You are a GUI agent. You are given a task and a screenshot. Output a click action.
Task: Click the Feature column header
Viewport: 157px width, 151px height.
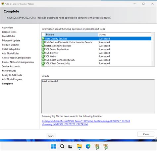[71, 35]
